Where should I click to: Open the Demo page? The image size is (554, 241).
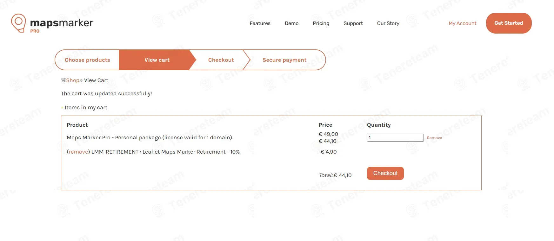pos(291,23)
